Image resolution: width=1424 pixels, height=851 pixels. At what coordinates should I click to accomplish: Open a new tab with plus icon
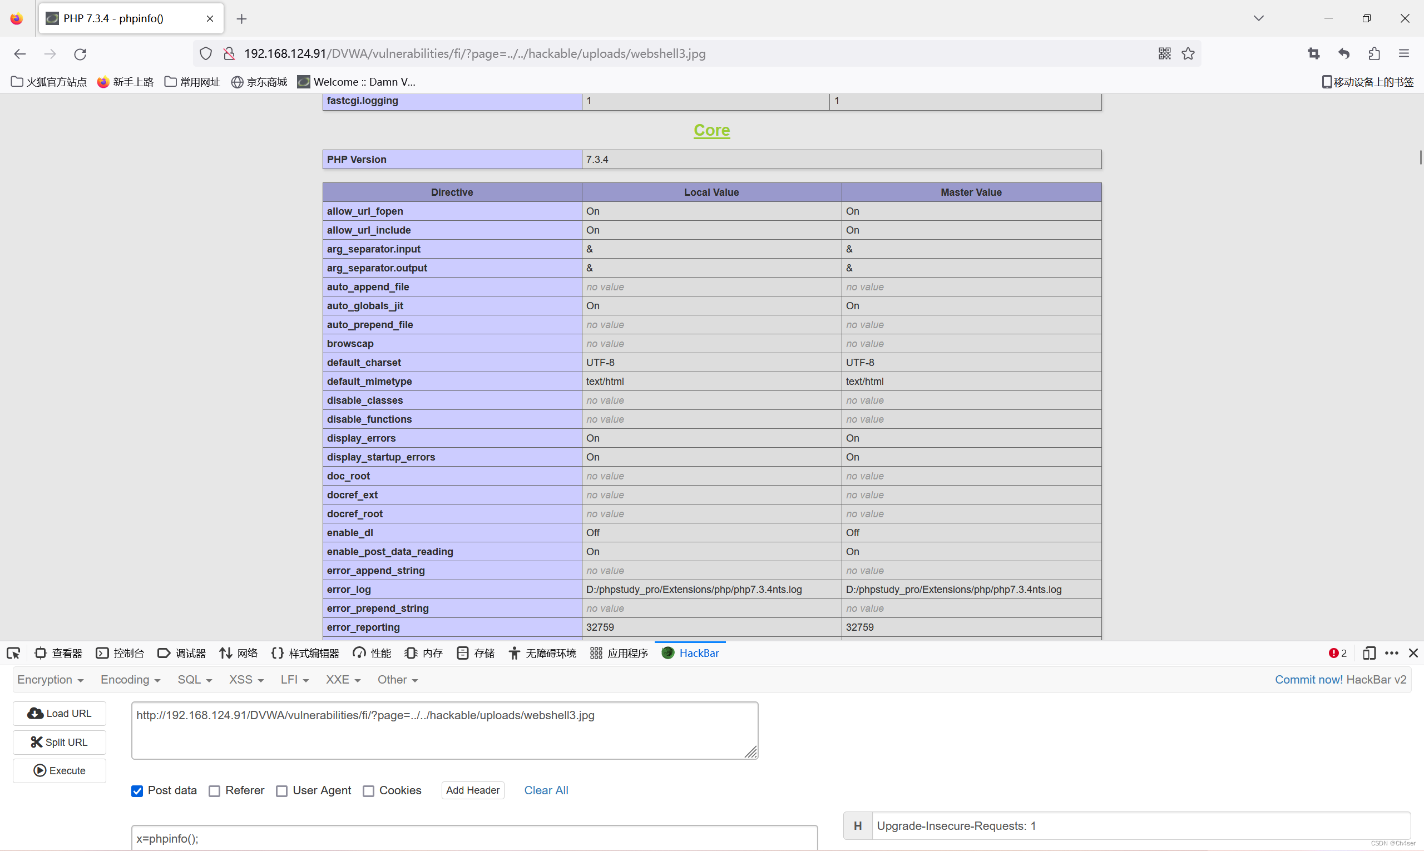click(242, 19)
